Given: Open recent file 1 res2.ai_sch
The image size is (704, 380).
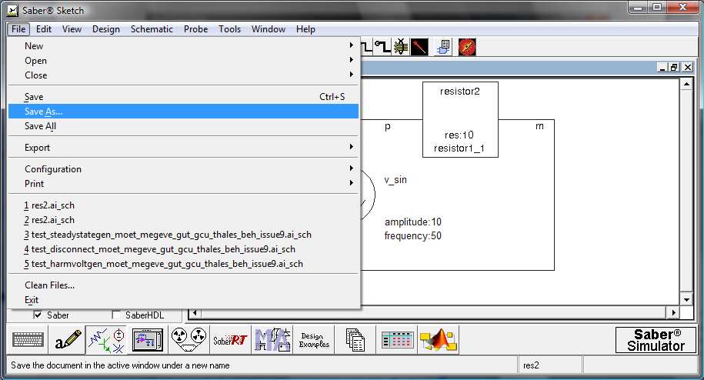Looking at the screenshot, I should pos(183,205).
